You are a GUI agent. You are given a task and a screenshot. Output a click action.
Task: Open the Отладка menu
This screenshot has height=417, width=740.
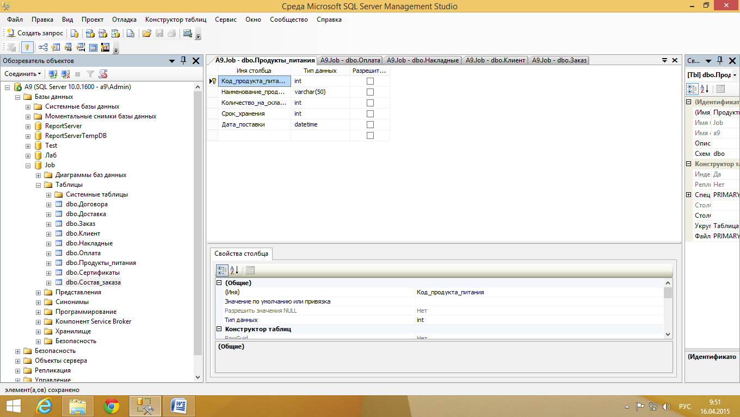point(124,20)
